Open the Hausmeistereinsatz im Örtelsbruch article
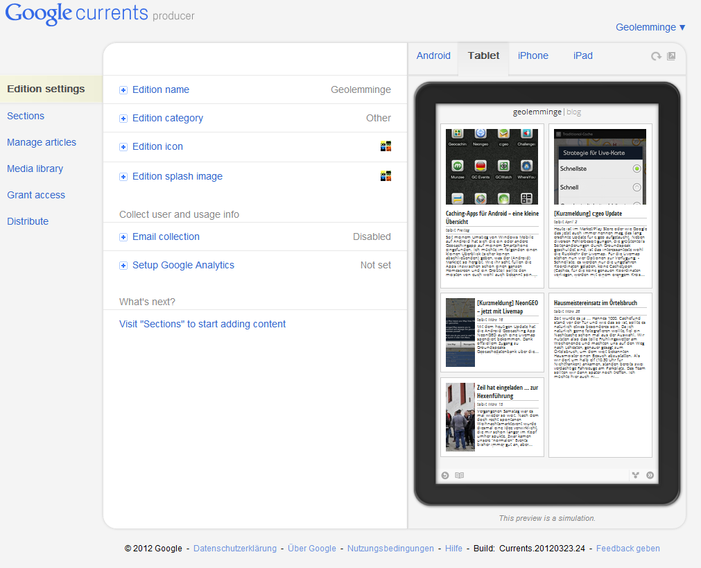 (x=600, y=375)
